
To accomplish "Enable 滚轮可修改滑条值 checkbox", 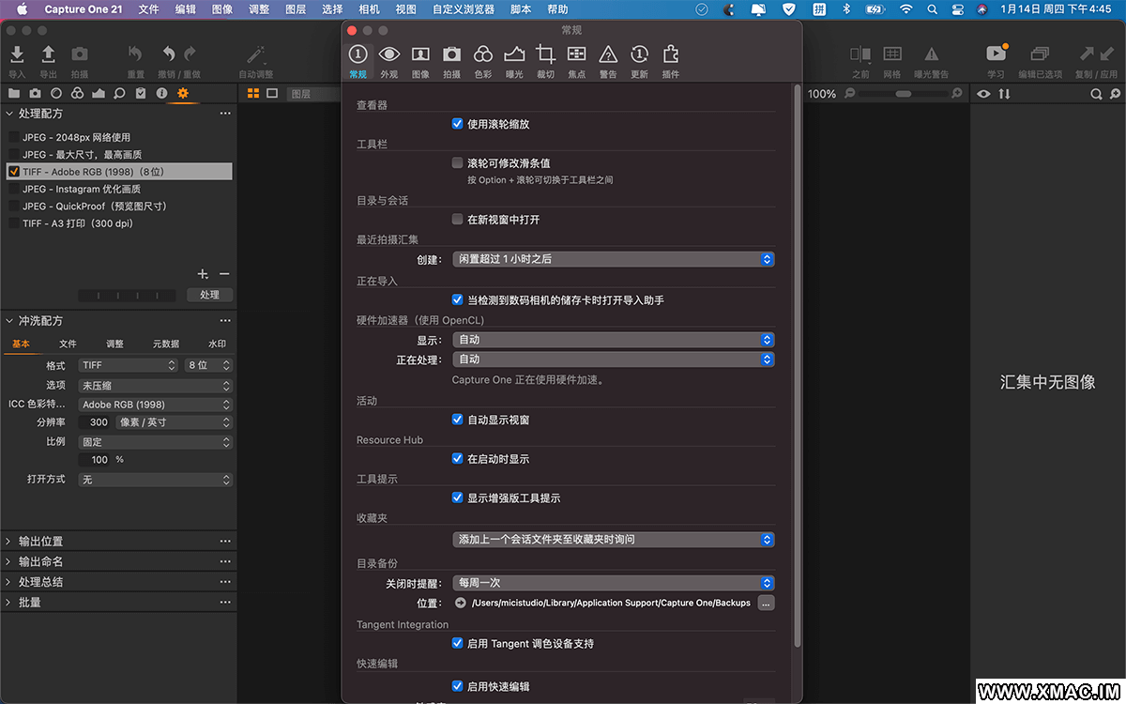I will pyautogui.click(x=457, y=162).
